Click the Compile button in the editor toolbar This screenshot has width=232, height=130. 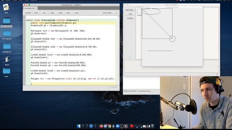28,13
